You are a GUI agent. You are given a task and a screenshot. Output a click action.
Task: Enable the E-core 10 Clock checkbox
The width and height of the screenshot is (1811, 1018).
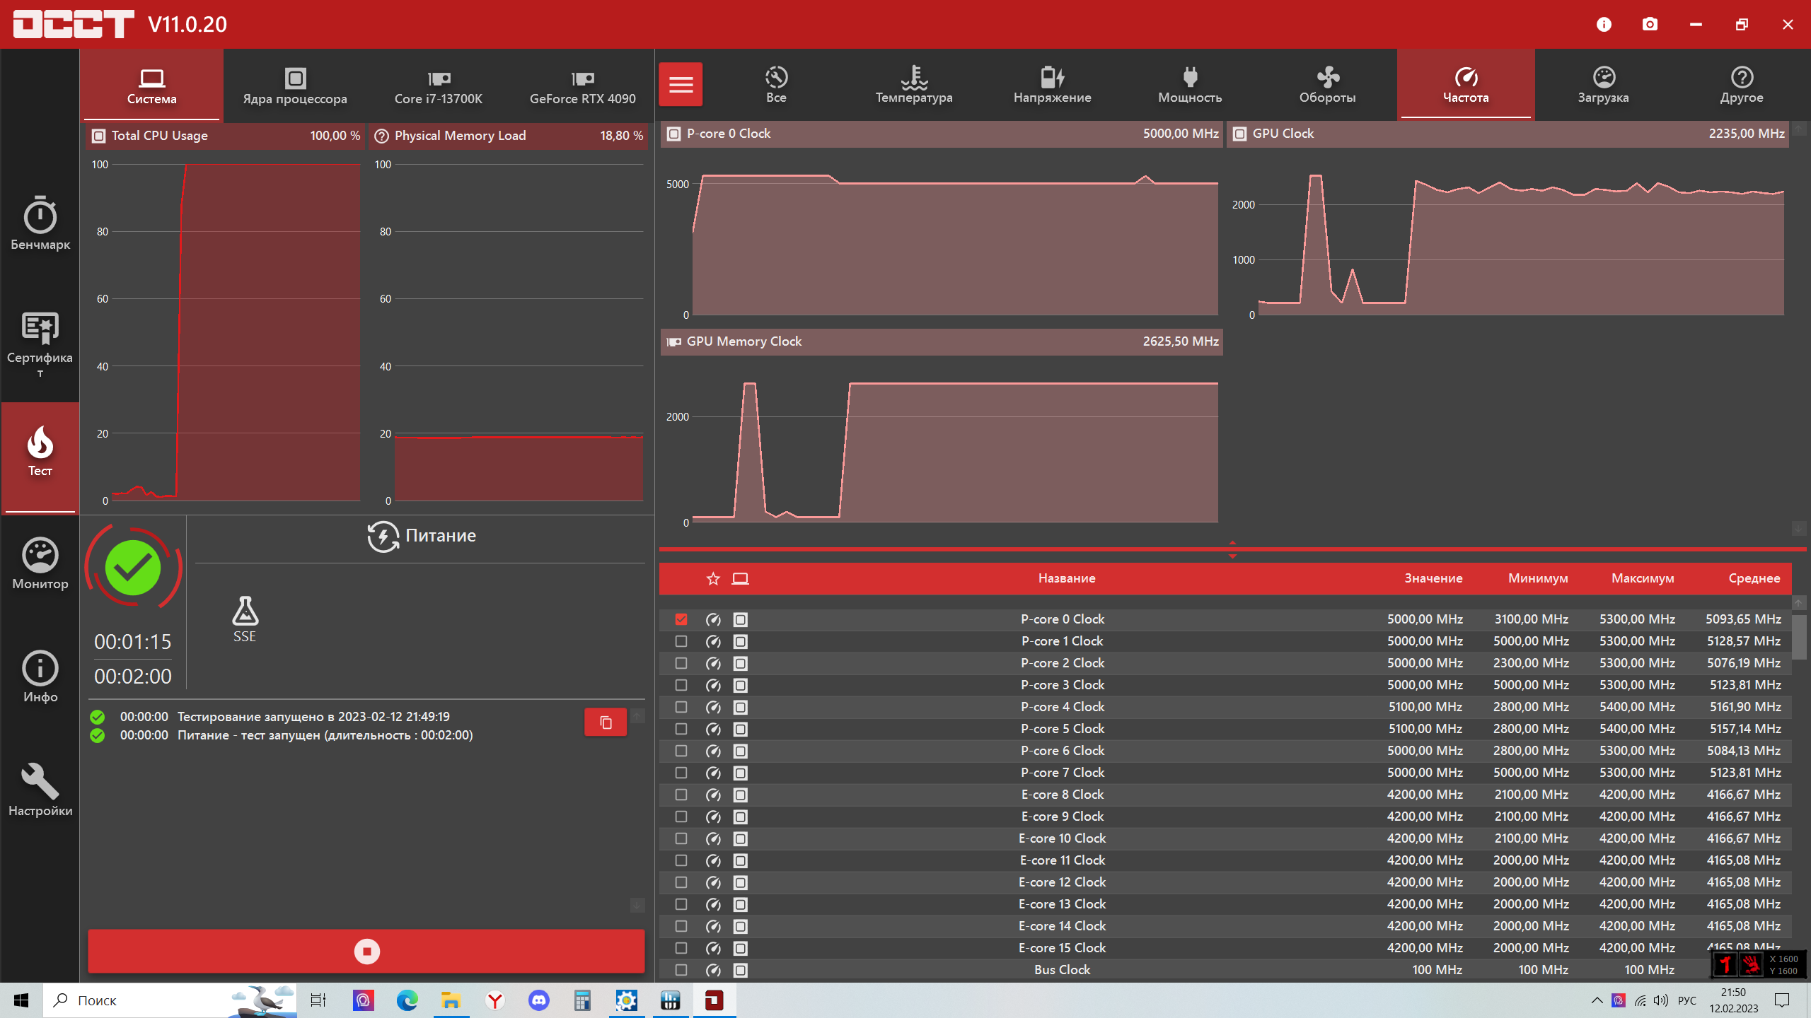[x=681, y=839]
